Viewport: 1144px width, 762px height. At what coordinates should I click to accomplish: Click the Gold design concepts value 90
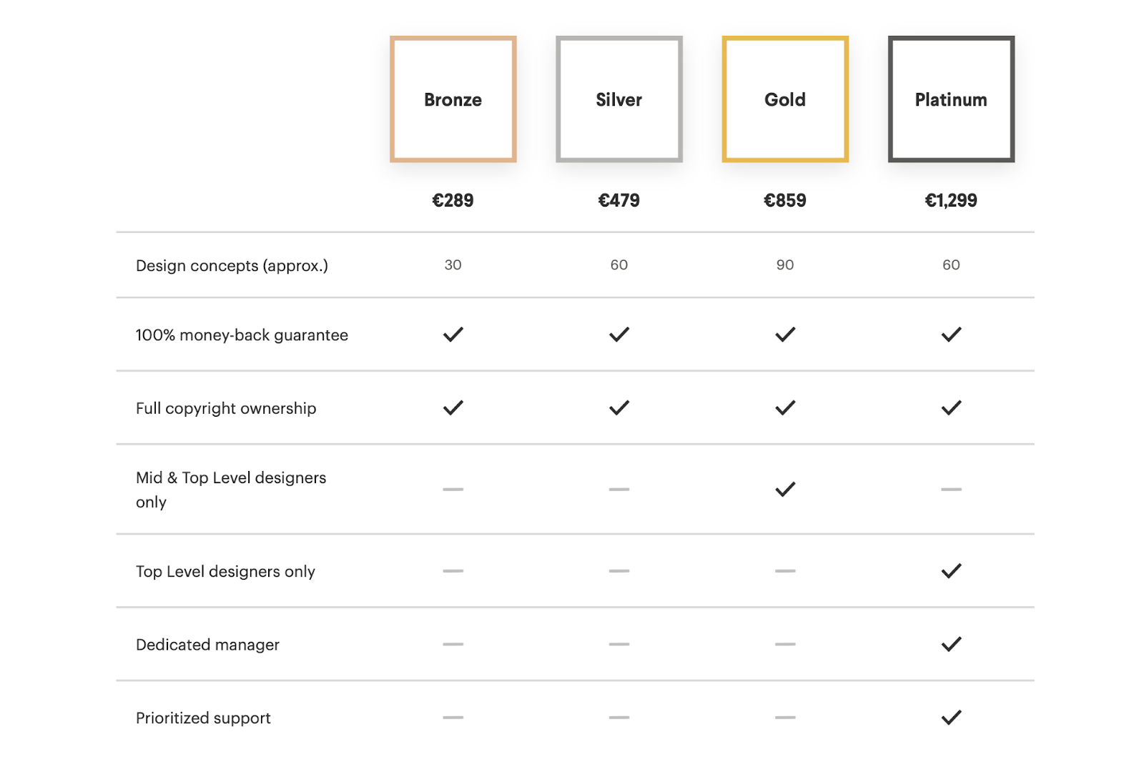(x=785, y=265)
